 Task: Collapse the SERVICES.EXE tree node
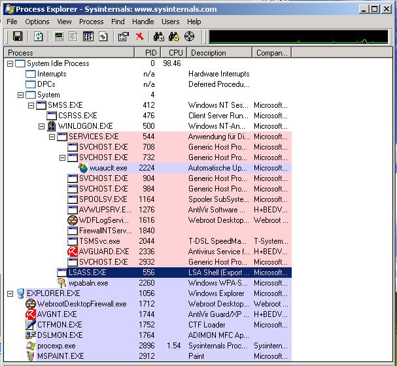[x=52, y=137]
